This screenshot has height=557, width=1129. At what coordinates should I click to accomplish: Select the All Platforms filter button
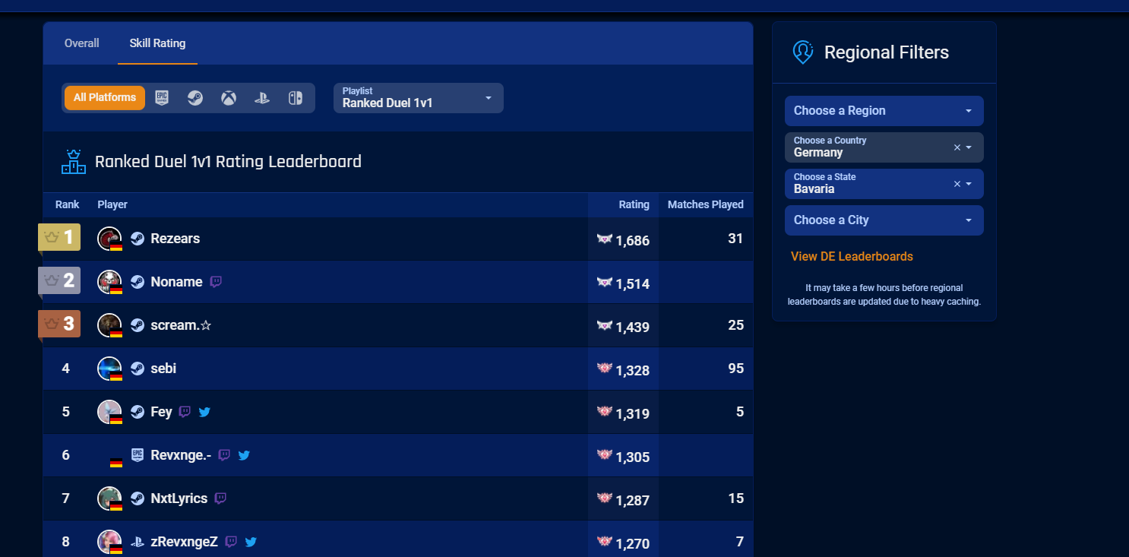click(x=105, y=98)
